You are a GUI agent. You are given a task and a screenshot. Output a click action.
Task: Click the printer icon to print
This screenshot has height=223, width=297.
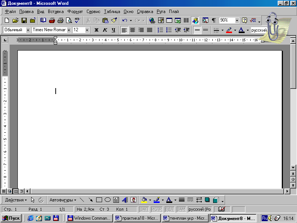pyautogui.click(x=61, y=20)
